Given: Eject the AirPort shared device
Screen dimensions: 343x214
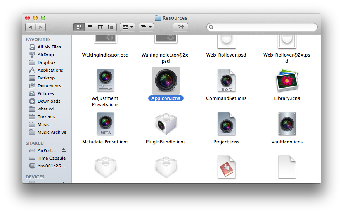Looking at the screenshot, I should click(x=63, y=150).
